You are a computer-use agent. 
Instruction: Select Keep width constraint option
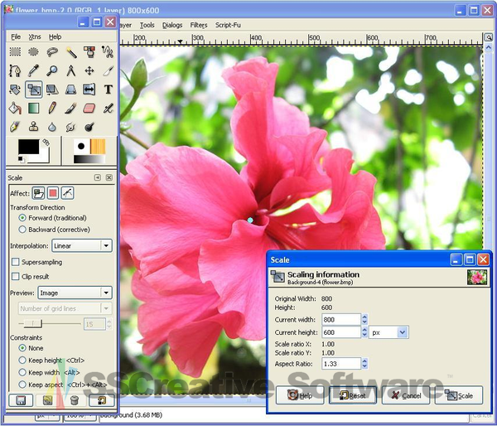[49, 372]
